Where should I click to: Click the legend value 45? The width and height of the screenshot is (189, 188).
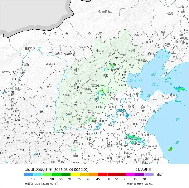click(99, 179)
